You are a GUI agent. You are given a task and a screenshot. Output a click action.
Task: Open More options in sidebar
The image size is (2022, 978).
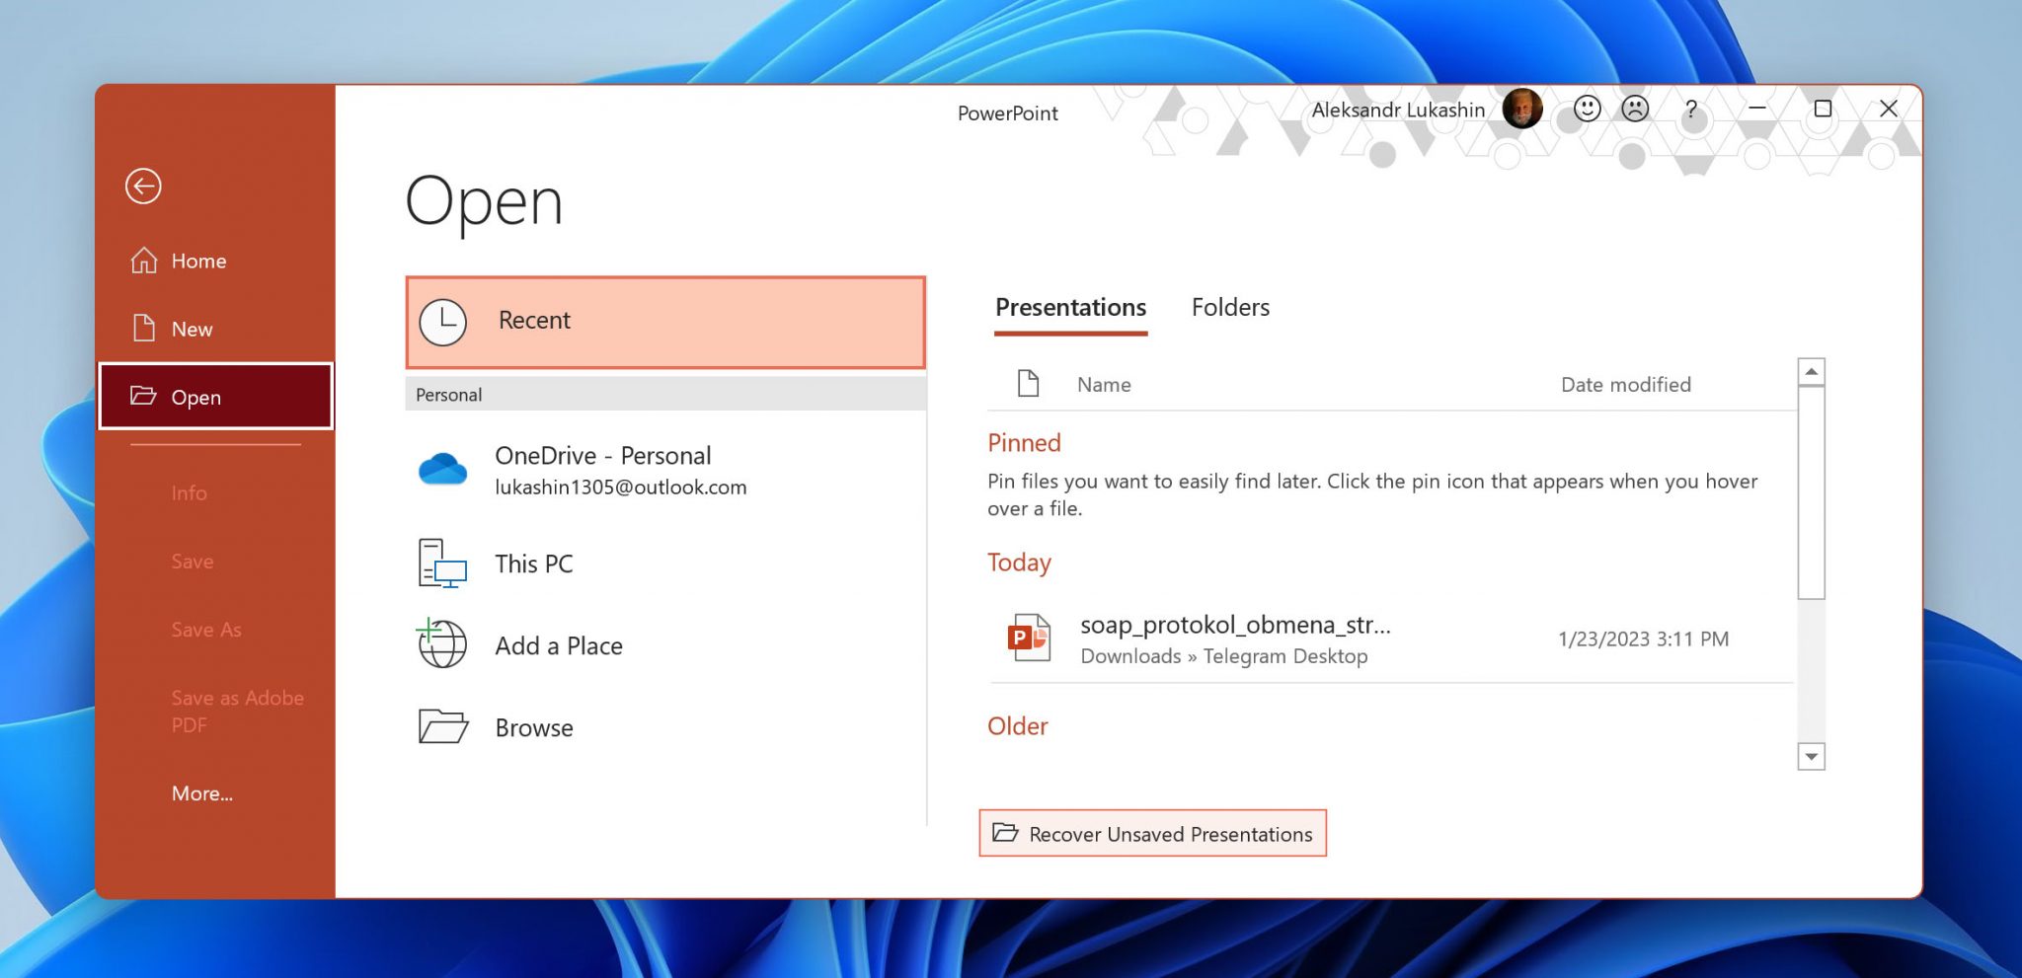pyautogui.click(x=201, y=792)
